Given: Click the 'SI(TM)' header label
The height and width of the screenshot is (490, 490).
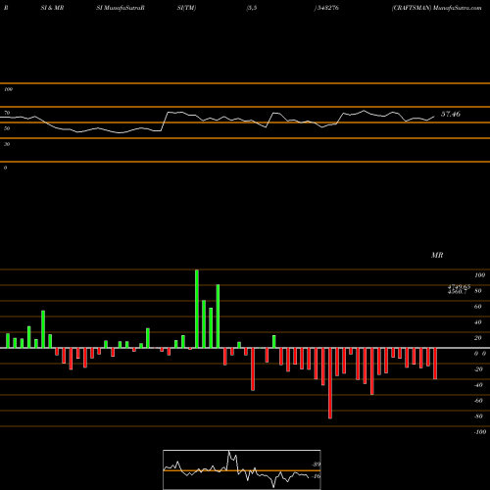Looking at the screenshot, I should 186,8.
